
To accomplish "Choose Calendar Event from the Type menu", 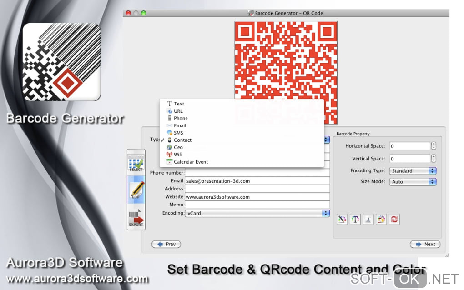I will 242,162.
